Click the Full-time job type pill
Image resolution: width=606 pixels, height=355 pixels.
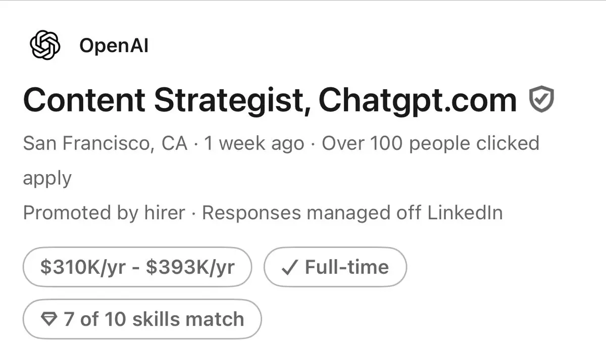pyautogui.click(x=335, y=267)
